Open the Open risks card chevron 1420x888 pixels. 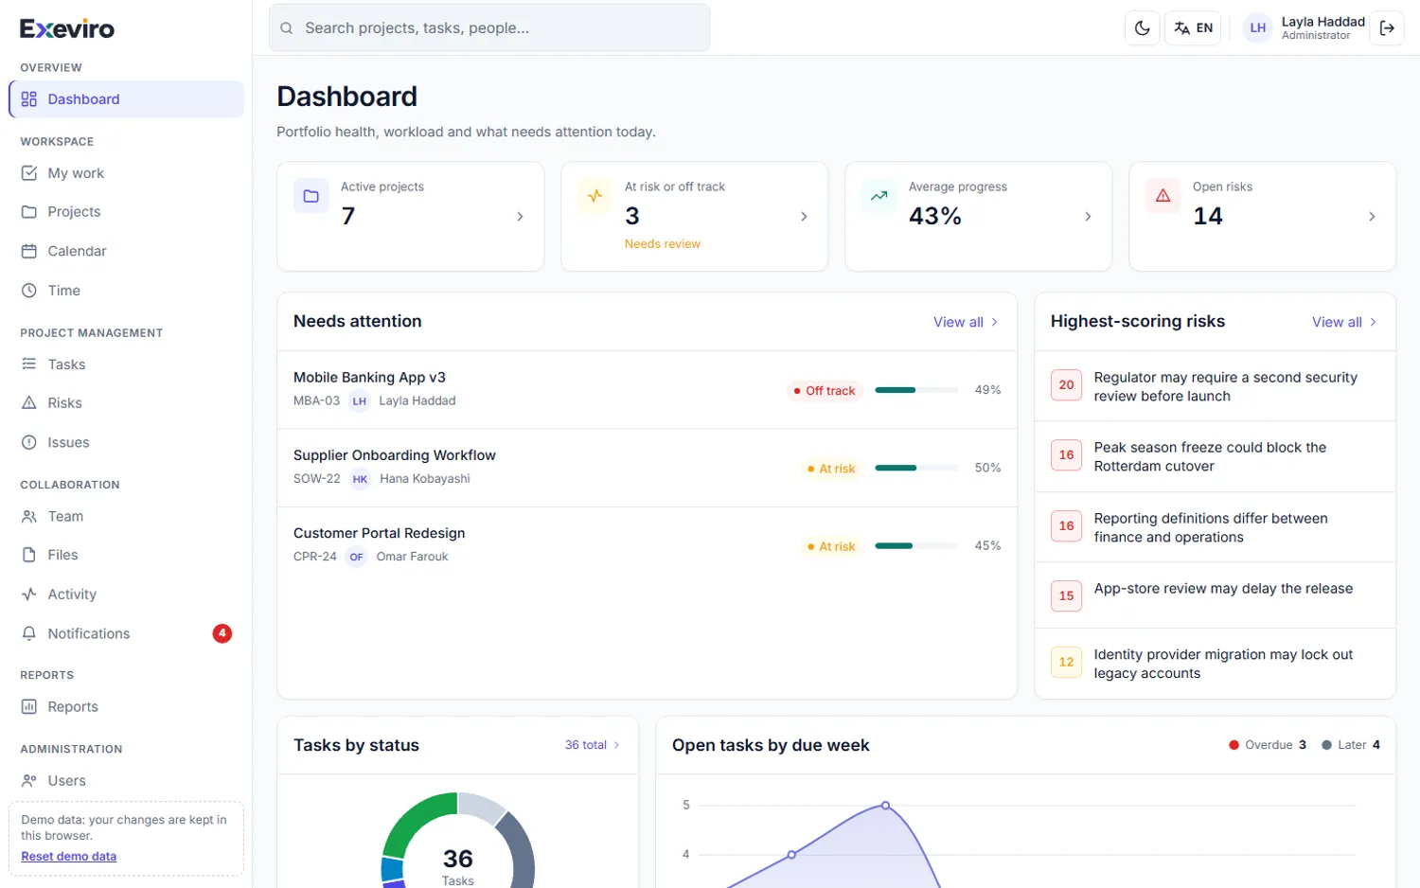(x=1372, y=217)
